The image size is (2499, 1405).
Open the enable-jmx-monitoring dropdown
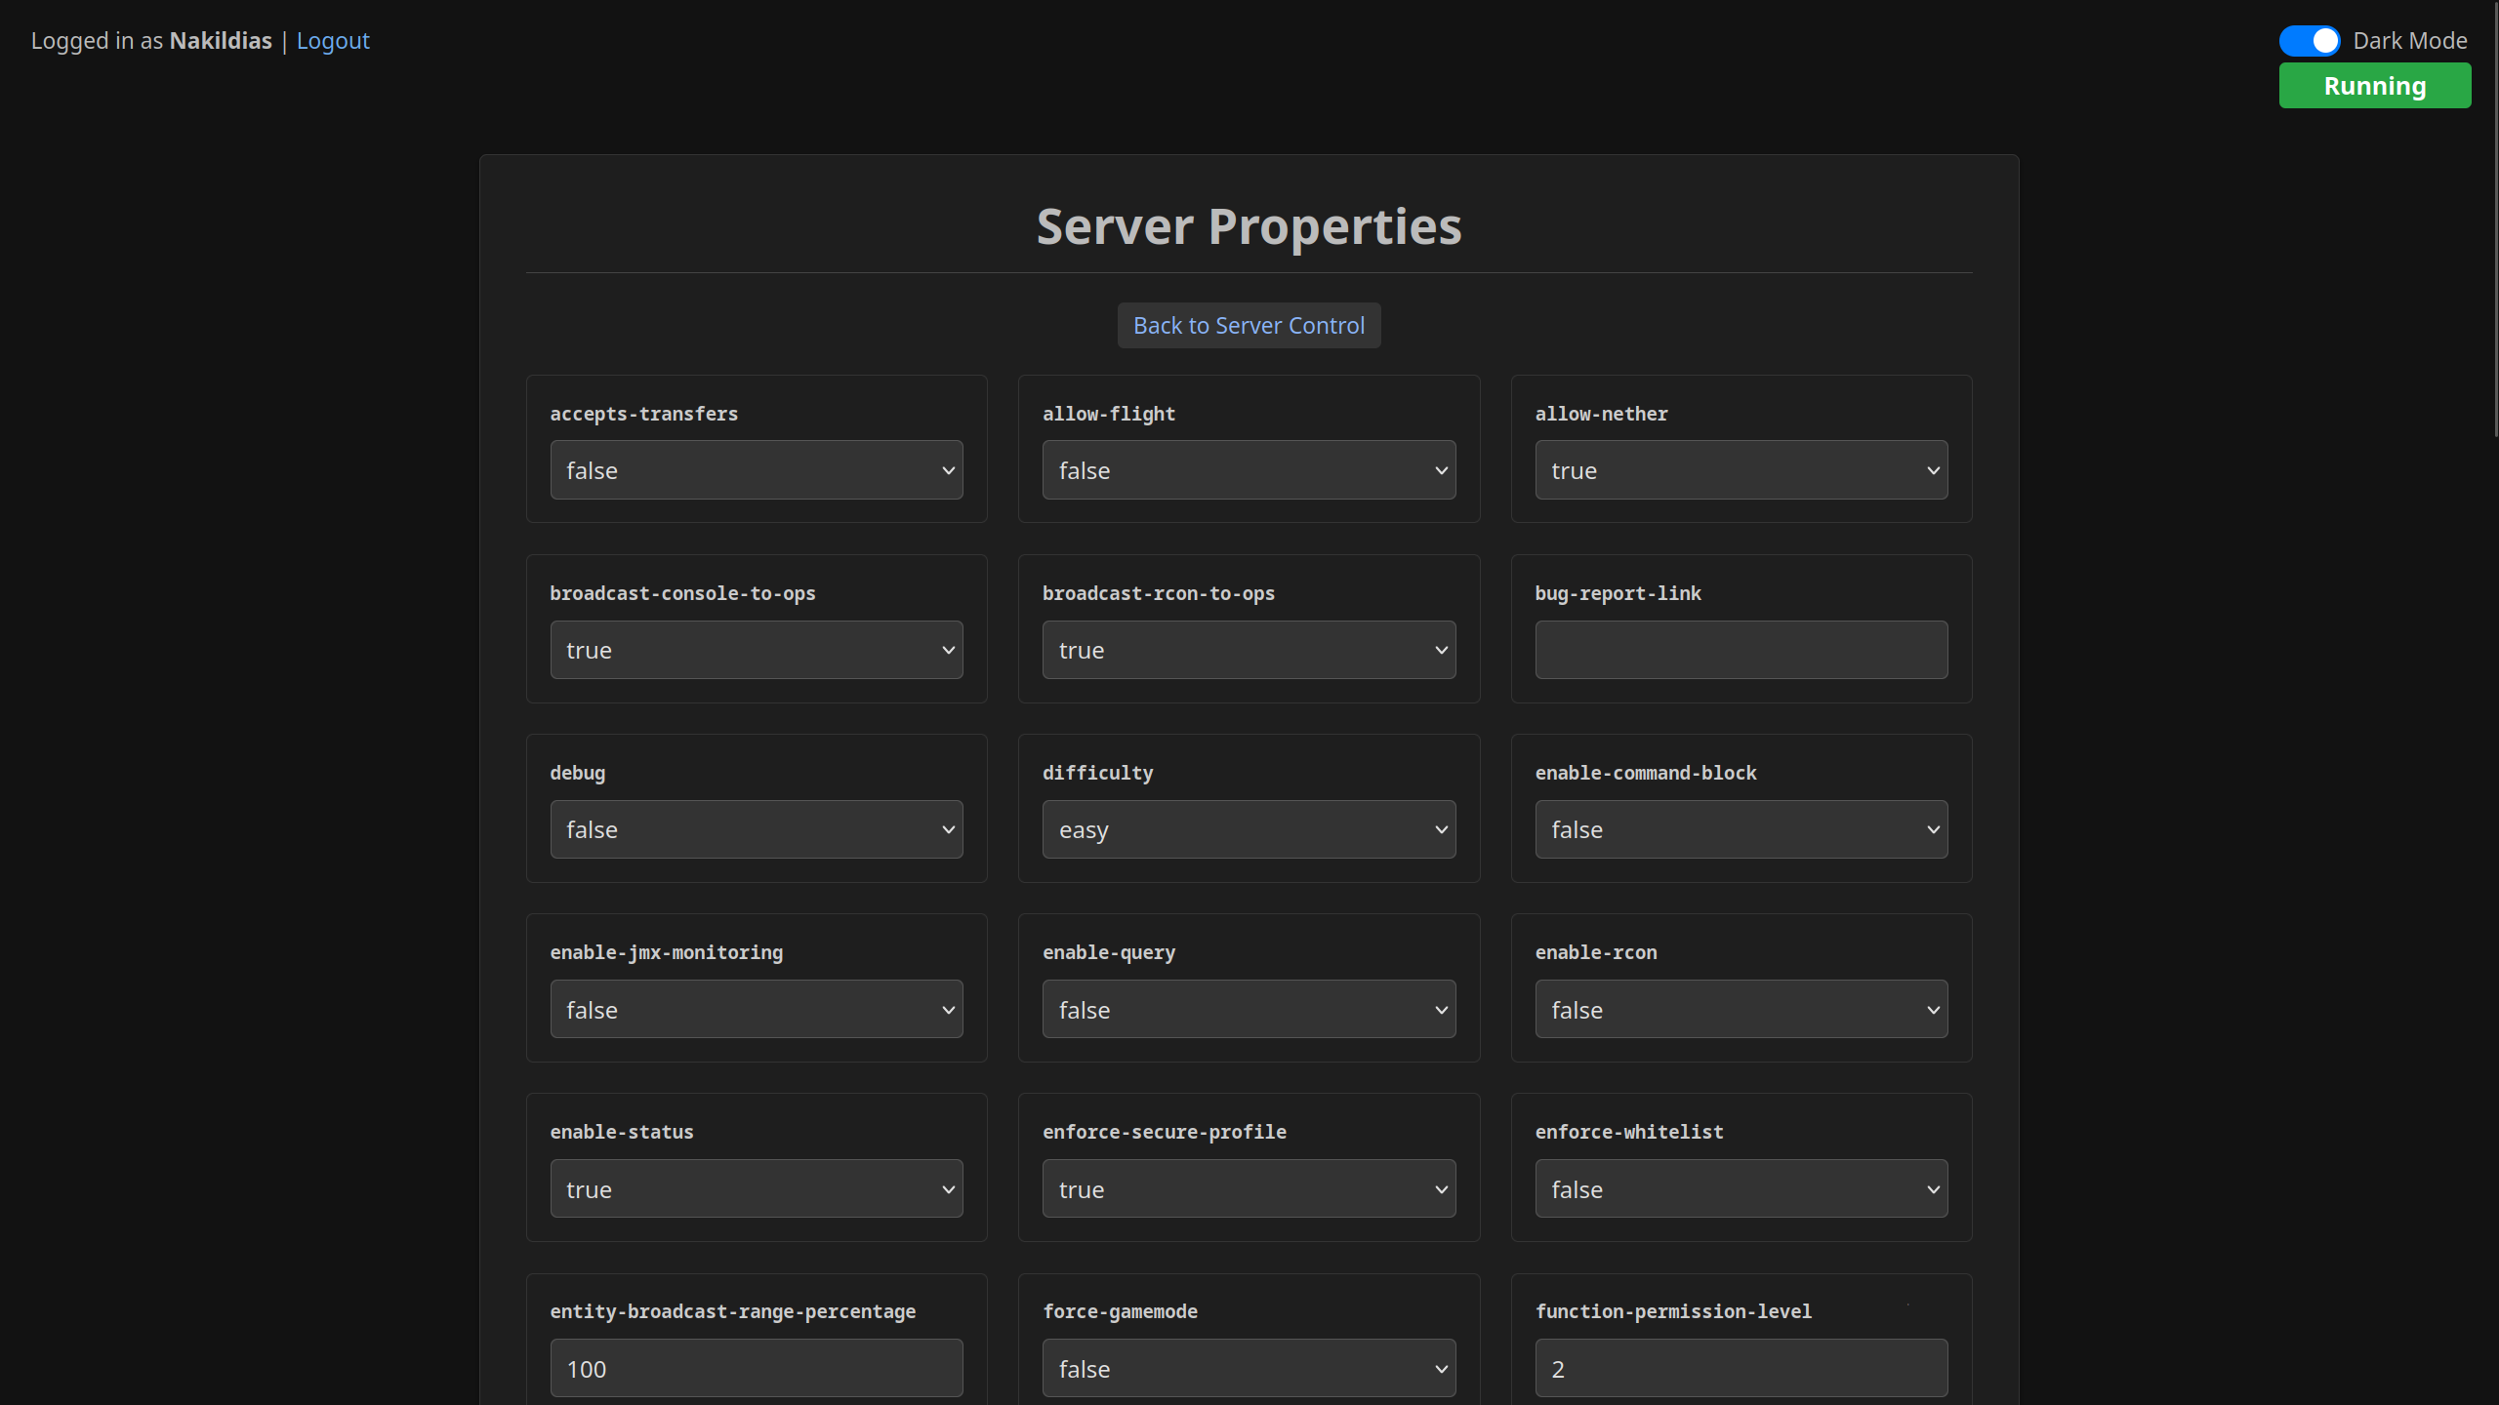[757, 1010]
